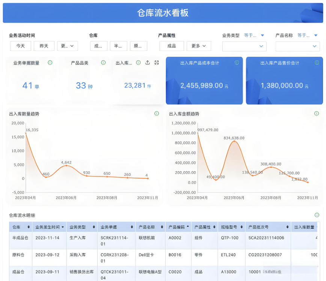Sort table by 产品批次号 column

288,227
